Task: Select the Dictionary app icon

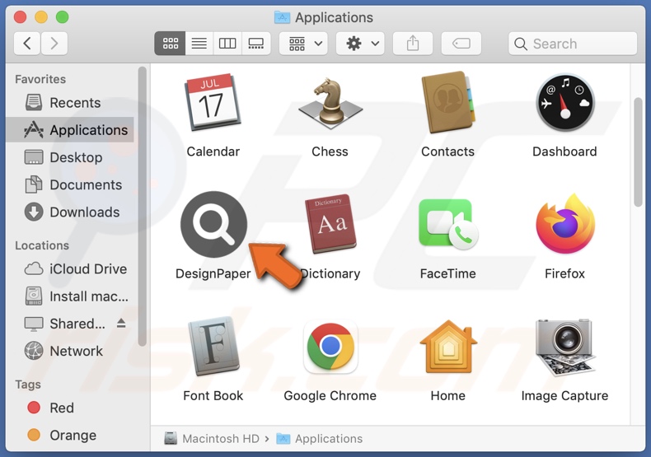Action: click(330, 224)
